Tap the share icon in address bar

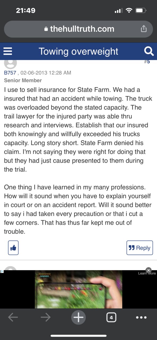click(x=143, y=29)
